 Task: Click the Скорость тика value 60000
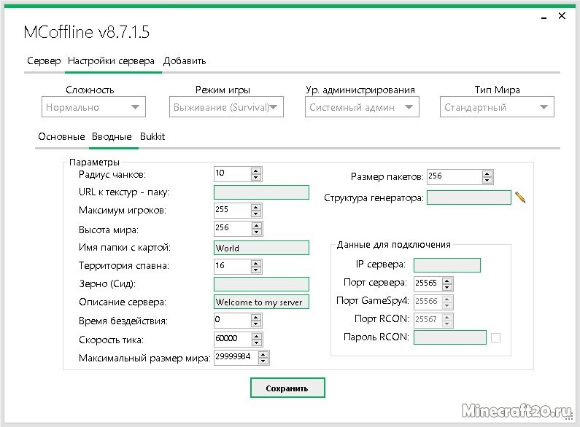click(226, 338)
